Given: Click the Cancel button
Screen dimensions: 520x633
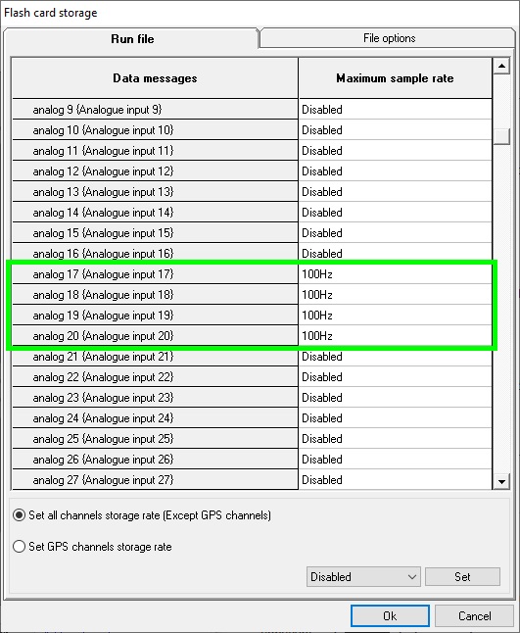Looking at the screenshot, I should click(x=474, y=615).
